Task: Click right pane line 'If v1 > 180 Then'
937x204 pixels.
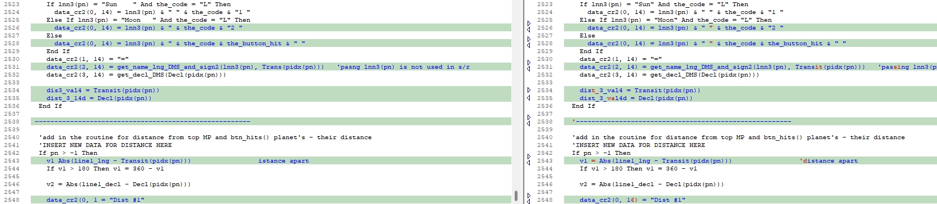Action: click(637, 168)
